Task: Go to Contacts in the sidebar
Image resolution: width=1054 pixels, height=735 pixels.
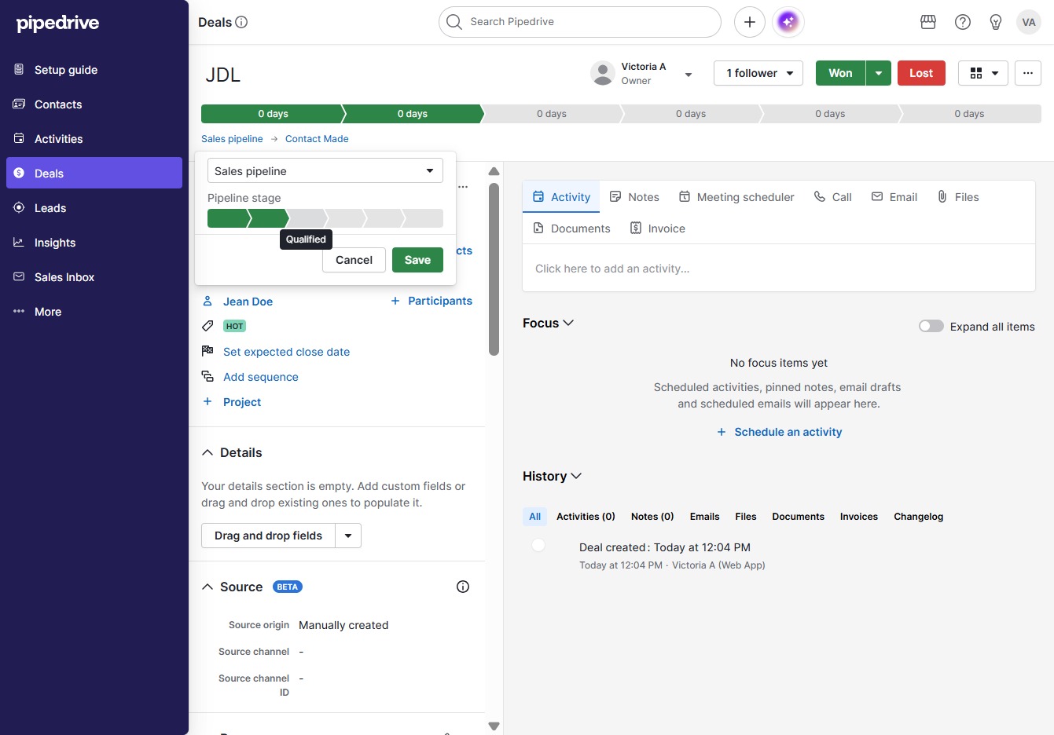Action: pos(94,104)
